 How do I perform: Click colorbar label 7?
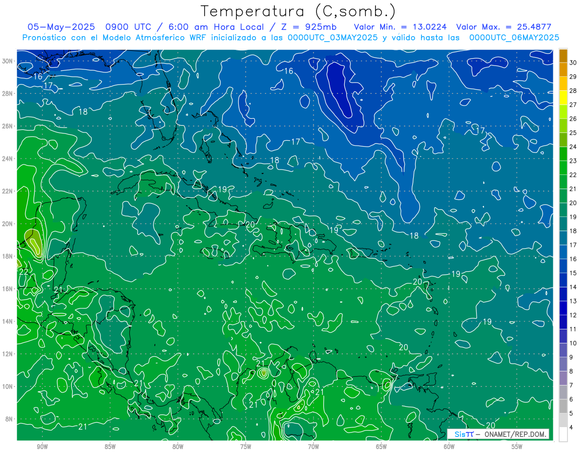tap(572, 385)
